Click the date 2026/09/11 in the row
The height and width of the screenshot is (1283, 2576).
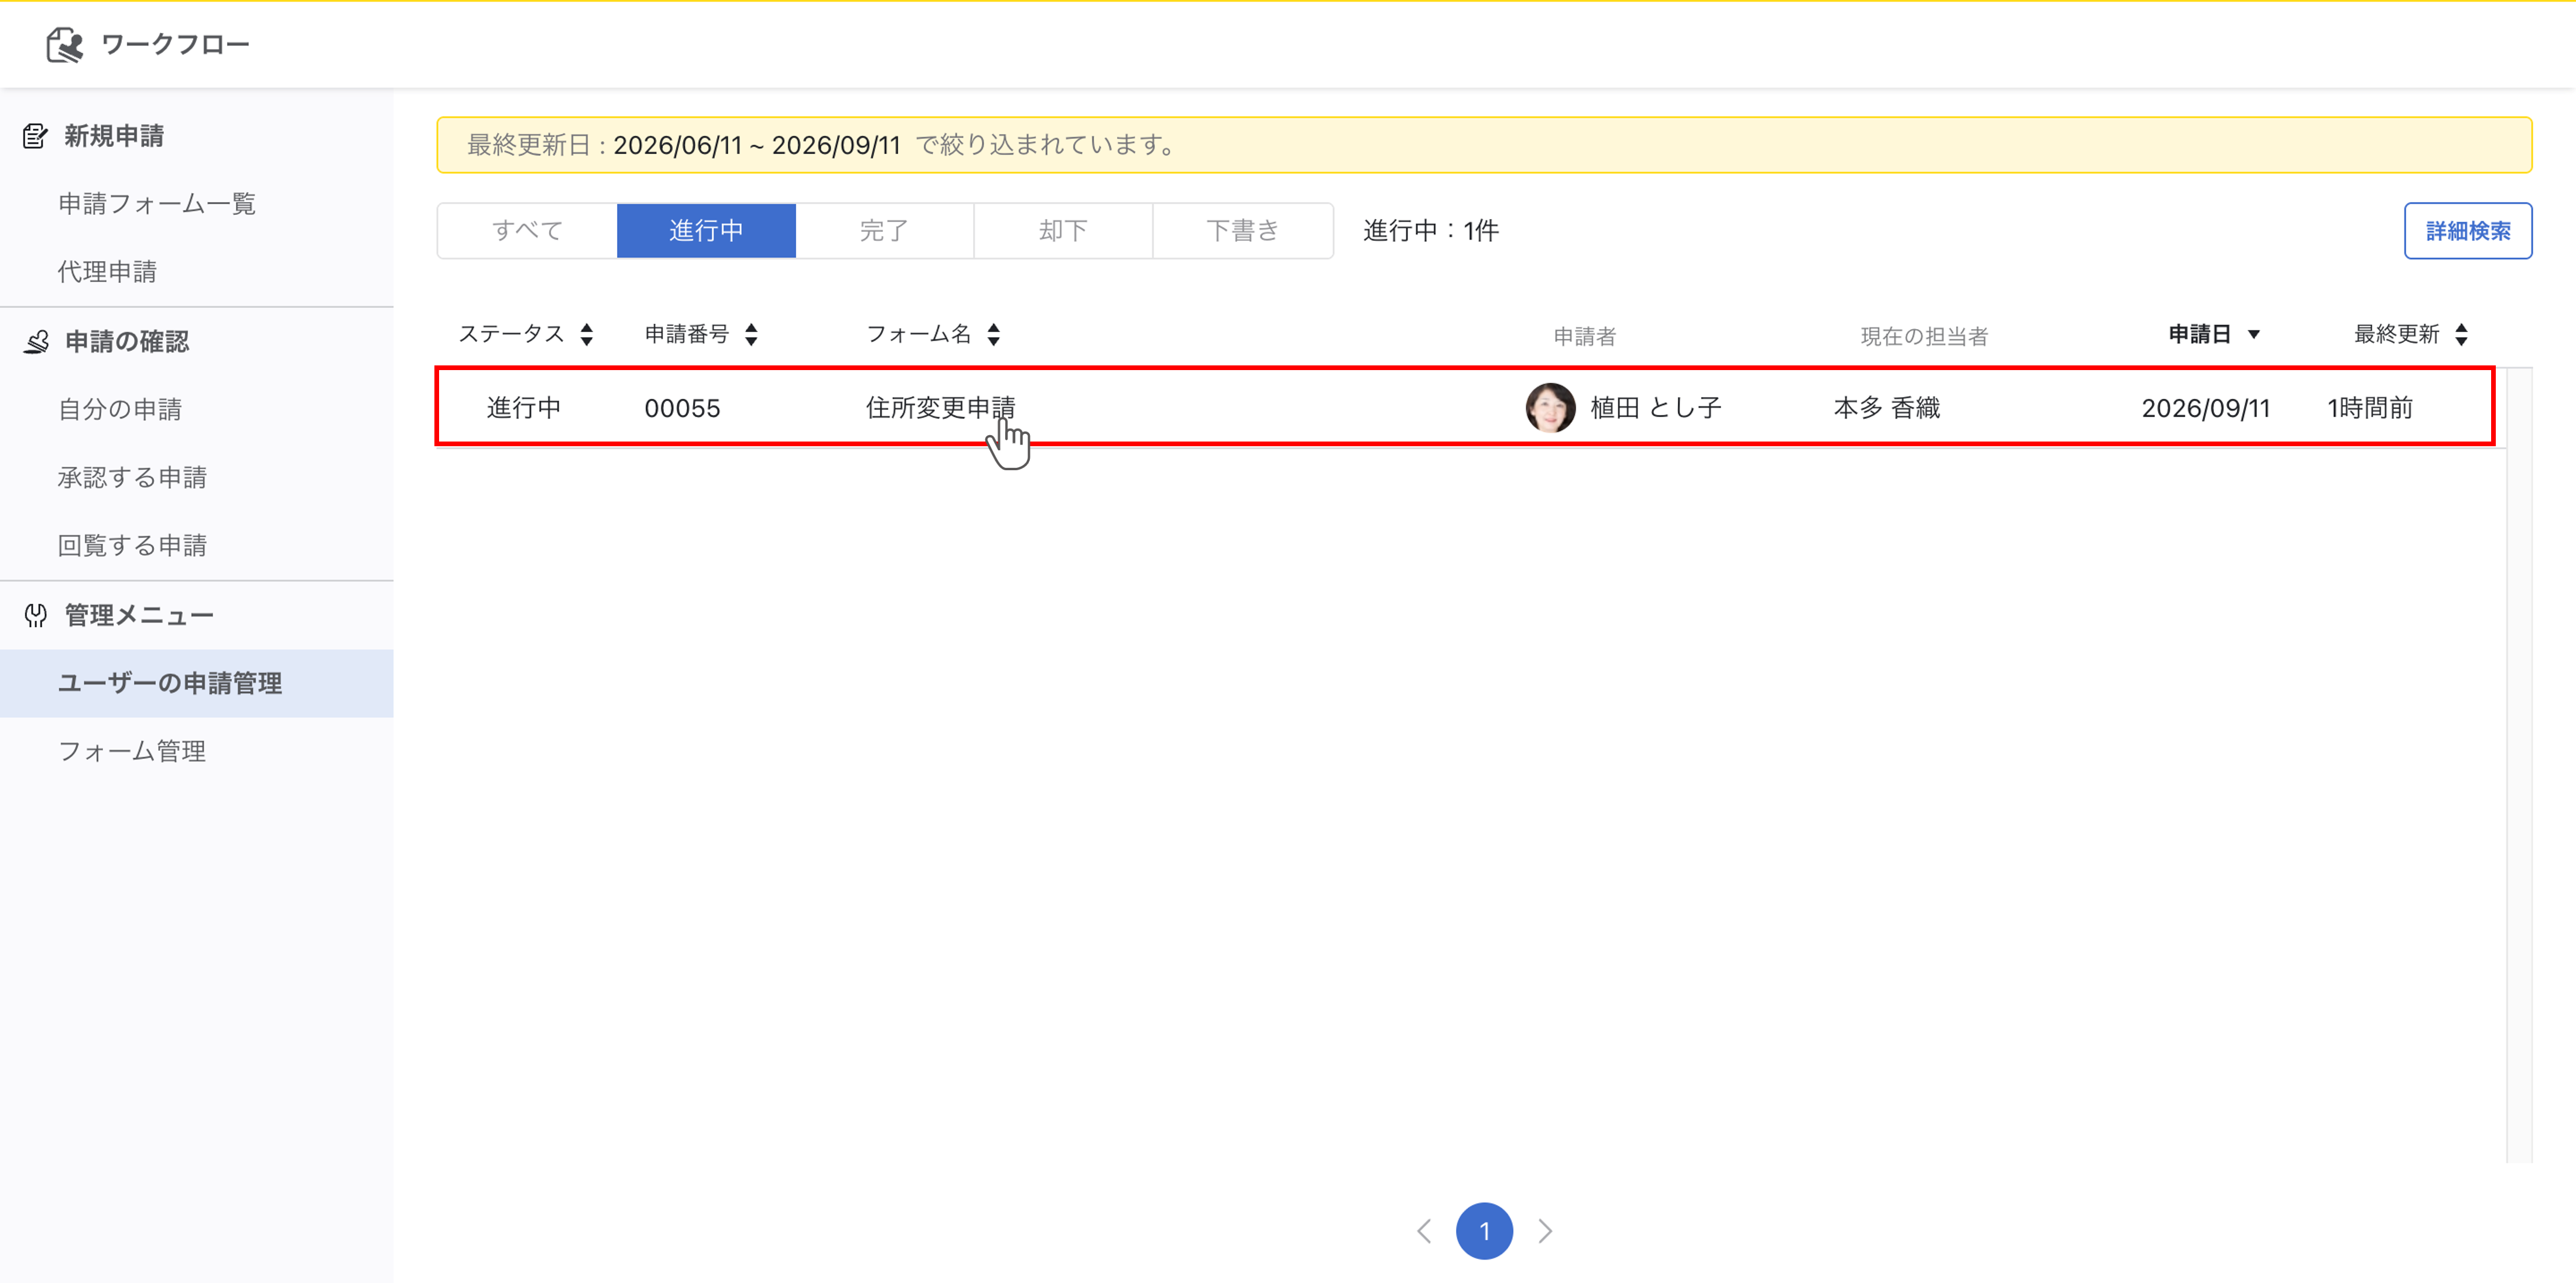pyautogui.click(x=2205, y=408)
